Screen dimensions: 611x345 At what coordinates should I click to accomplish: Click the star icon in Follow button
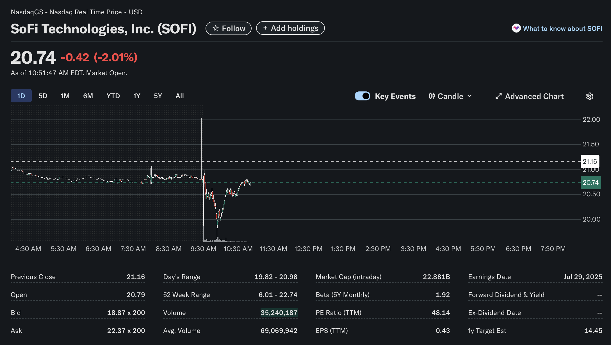[215, 28]
